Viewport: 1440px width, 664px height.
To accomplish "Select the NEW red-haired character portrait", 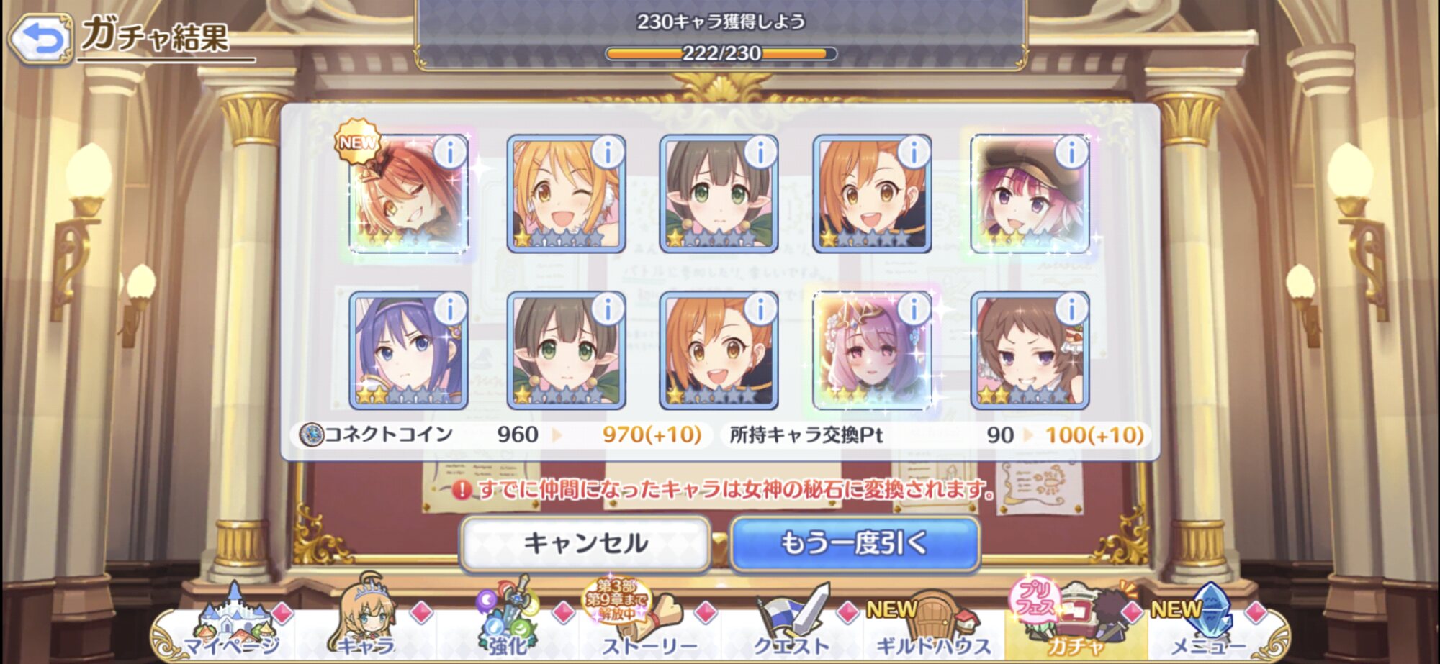I will [408, 194].
